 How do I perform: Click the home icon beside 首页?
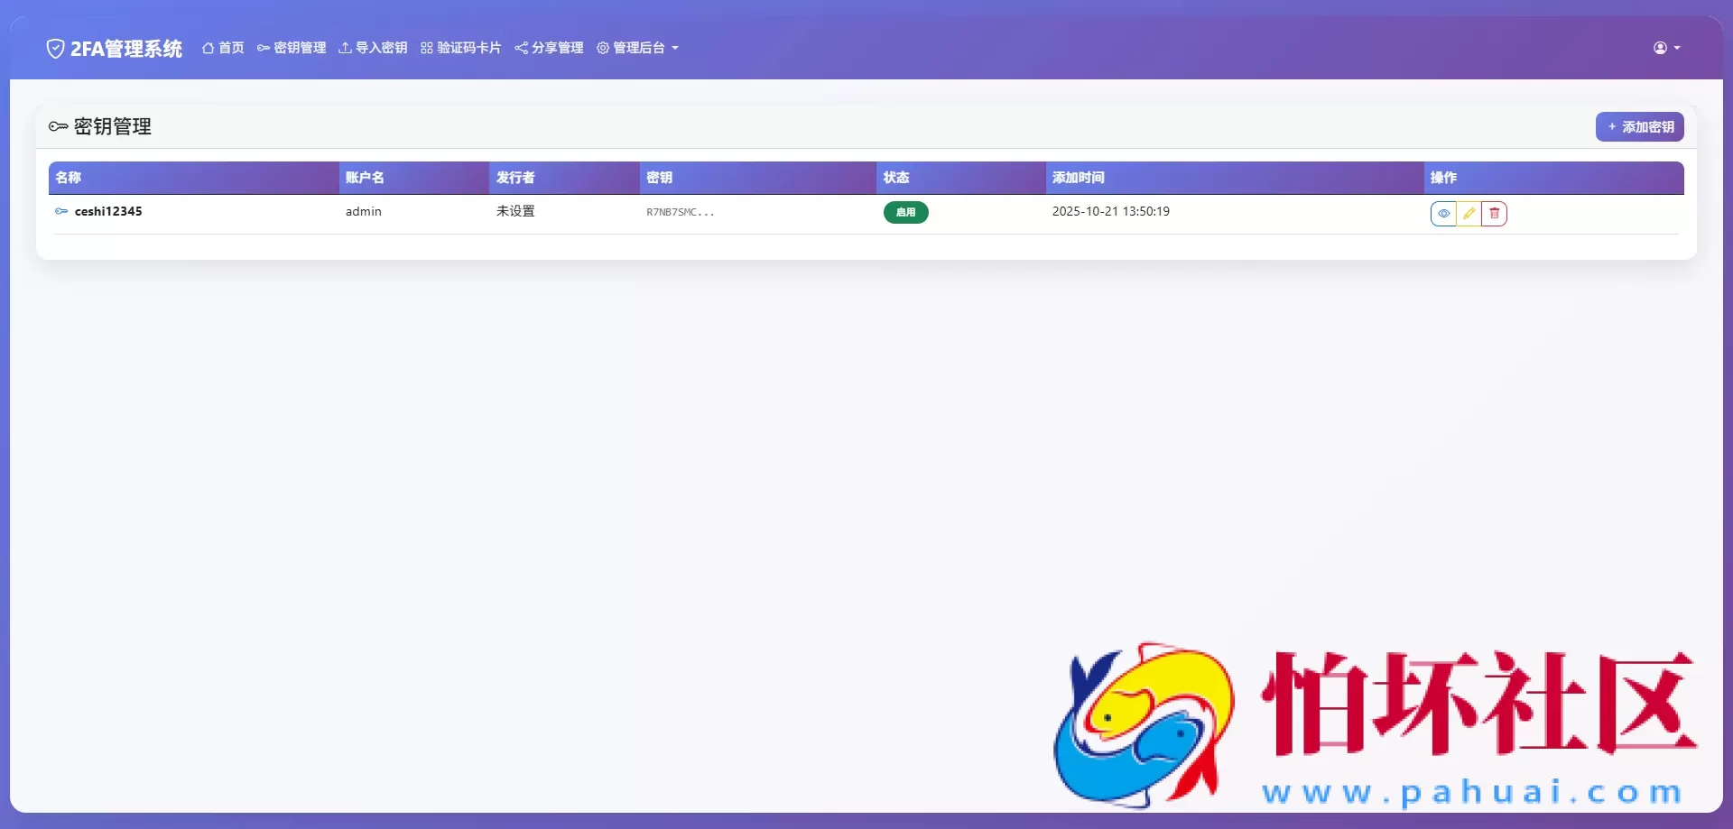[x=208, y=48]
